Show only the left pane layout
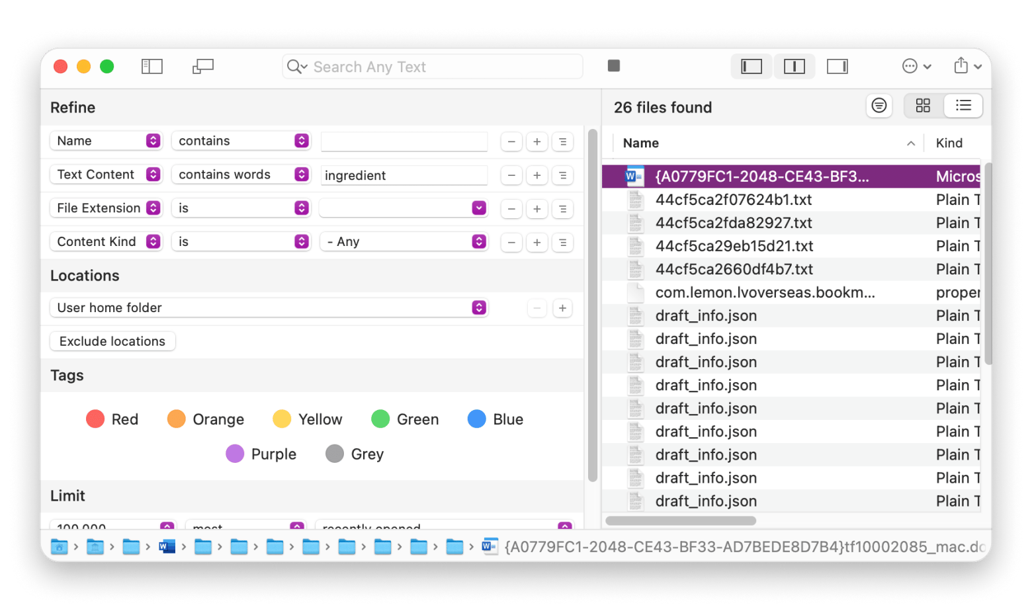 click(752, 67)
